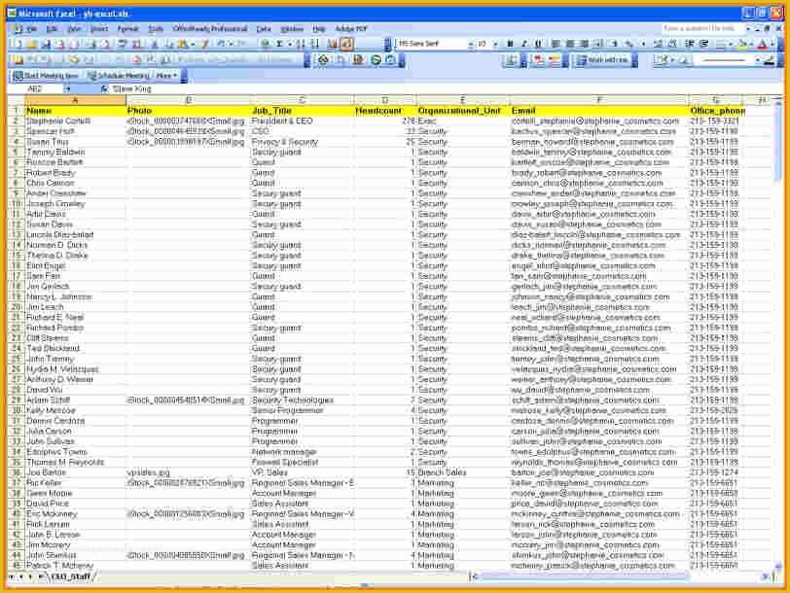
Task: Toggle Center alignment
Action: [570, 45]
